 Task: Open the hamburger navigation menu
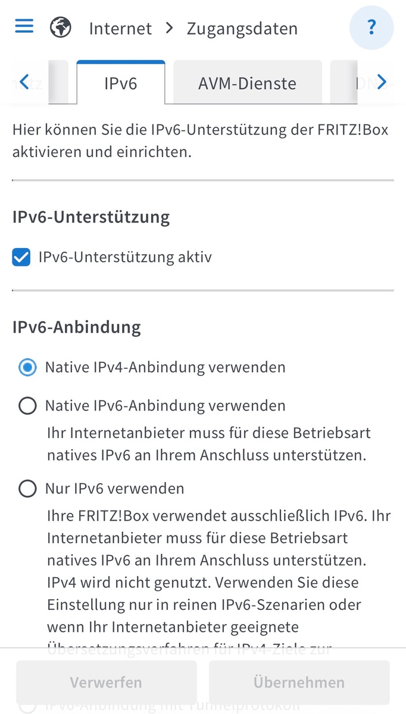tap(24, 27)
